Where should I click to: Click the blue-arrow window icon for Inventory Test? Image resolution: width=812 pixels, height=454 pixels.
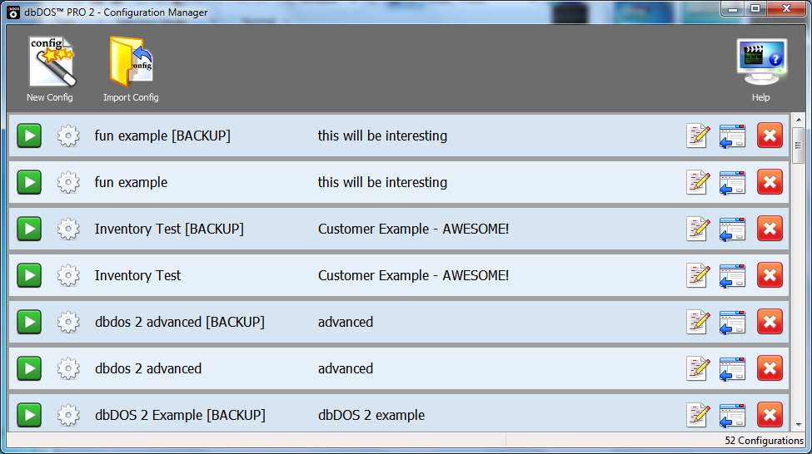pos(732,275)
